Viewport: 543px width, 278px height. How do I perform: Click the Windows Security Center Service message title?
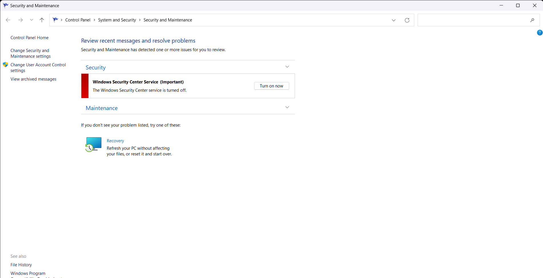tap(138, 82)
